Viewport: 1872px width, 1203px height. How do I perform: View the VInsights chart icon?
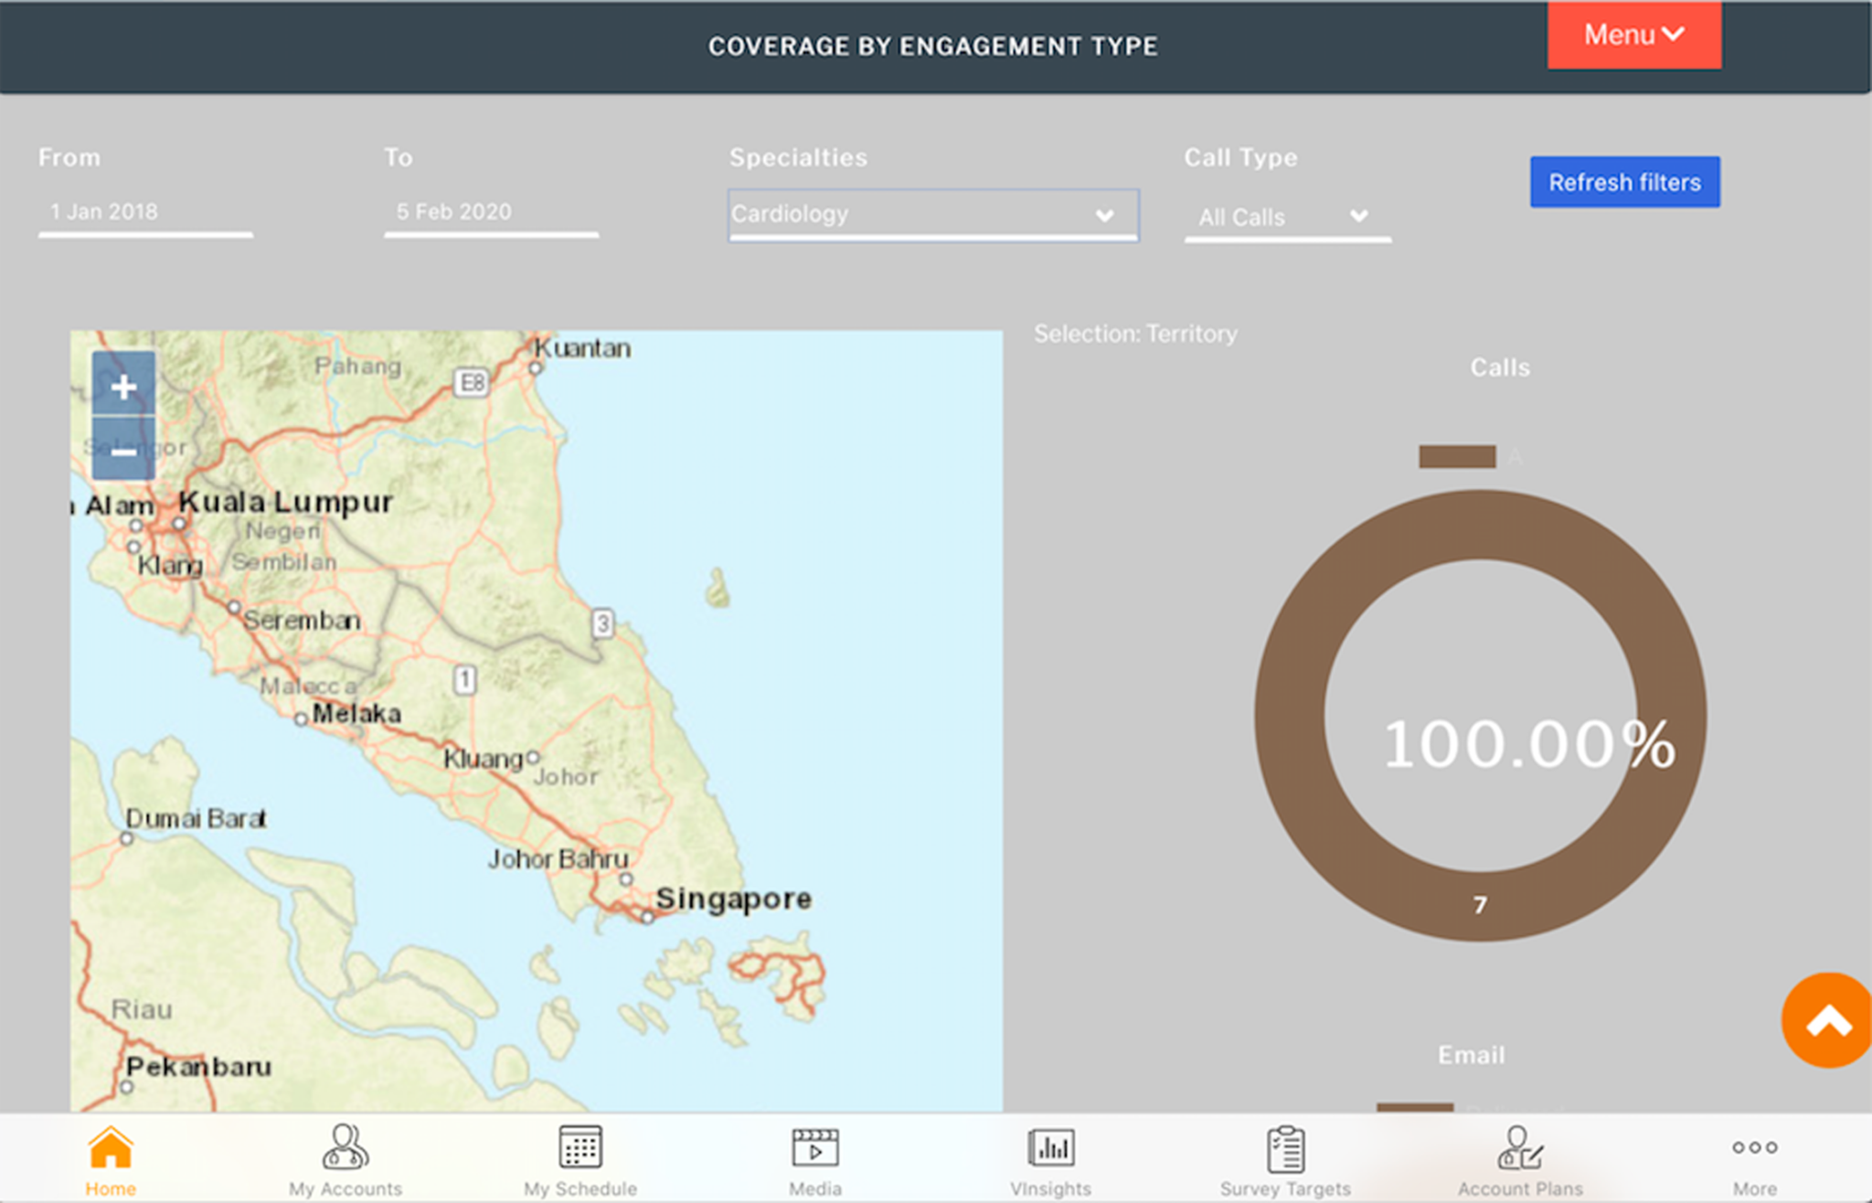point(1050,1154)
